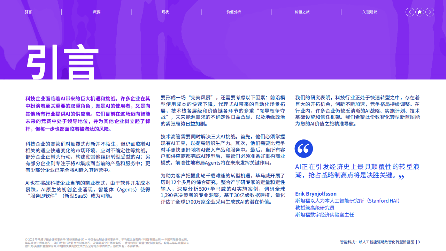446x251 pixels.
Task: Click the 斯坦福数字经济实验室主任 title line
Action: click(324, 214)
